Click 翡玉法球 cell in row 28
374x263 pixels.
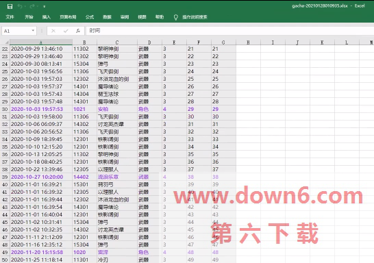tap(117, 94)
